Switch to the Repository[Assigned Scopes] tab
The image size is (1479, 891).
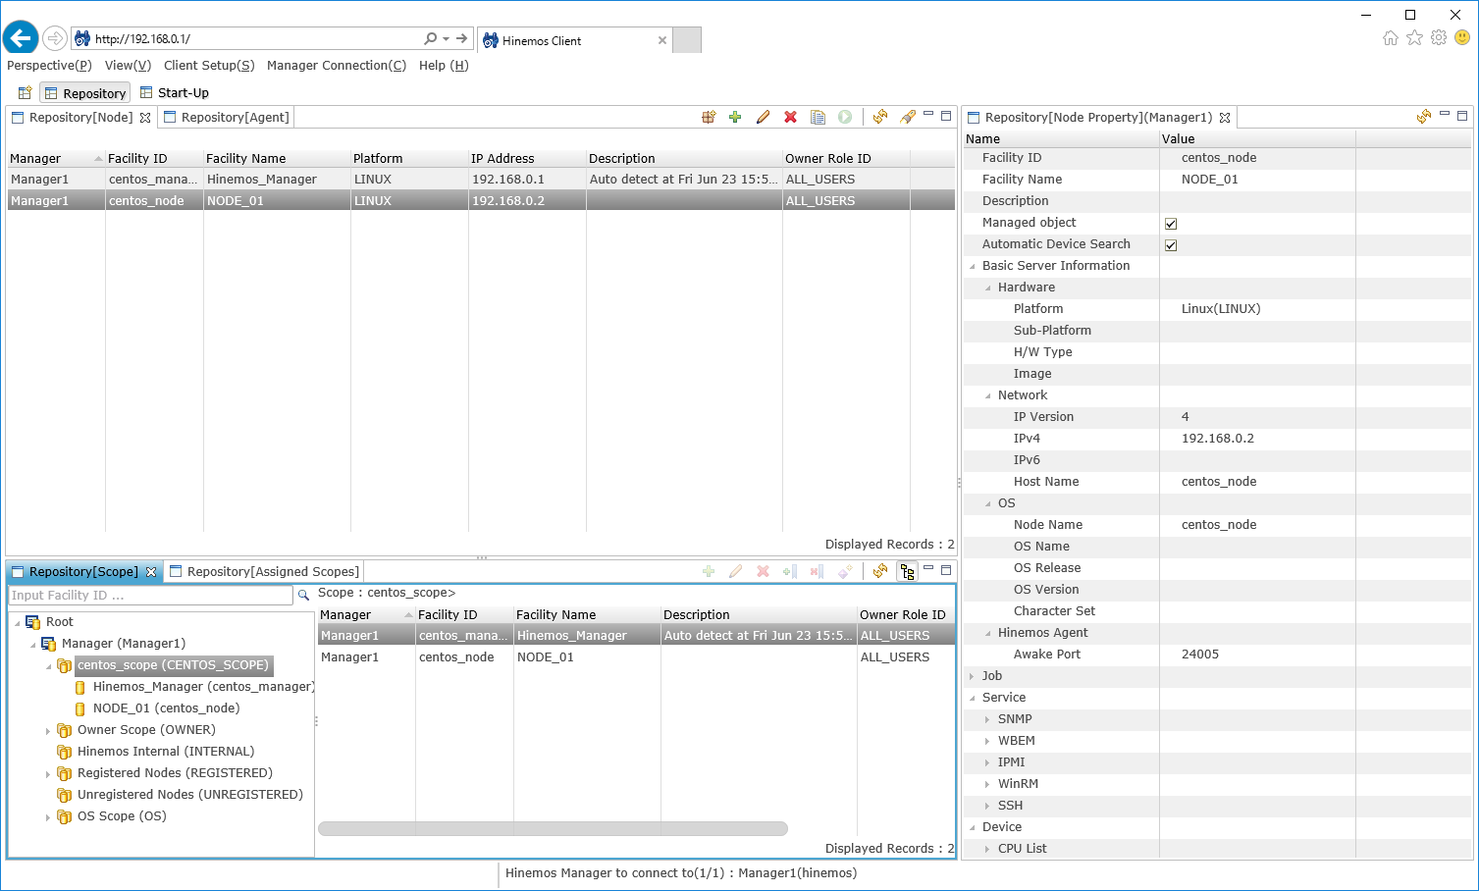pos(265,571)
